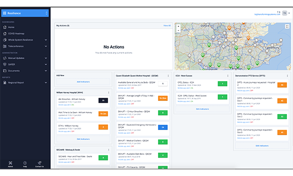Open IC24 - West Sussex card options menu
293x176 pixels.
pyautogui.click(x=228, y=76)
